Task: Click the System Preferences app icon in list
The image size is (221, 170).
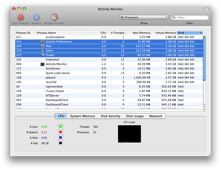Action: coord(42,42)
